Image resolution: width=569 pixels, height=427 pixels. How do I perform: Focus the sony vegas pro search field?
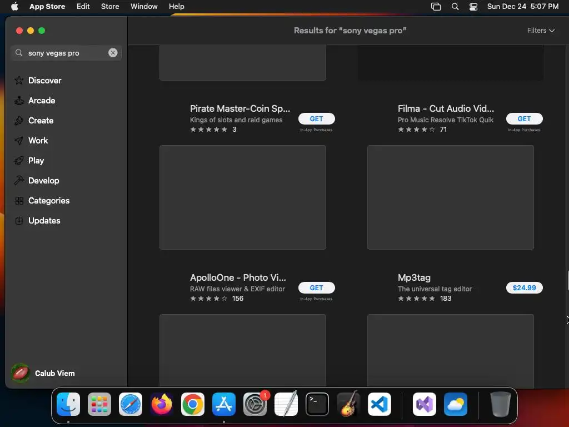click(66, 53)
